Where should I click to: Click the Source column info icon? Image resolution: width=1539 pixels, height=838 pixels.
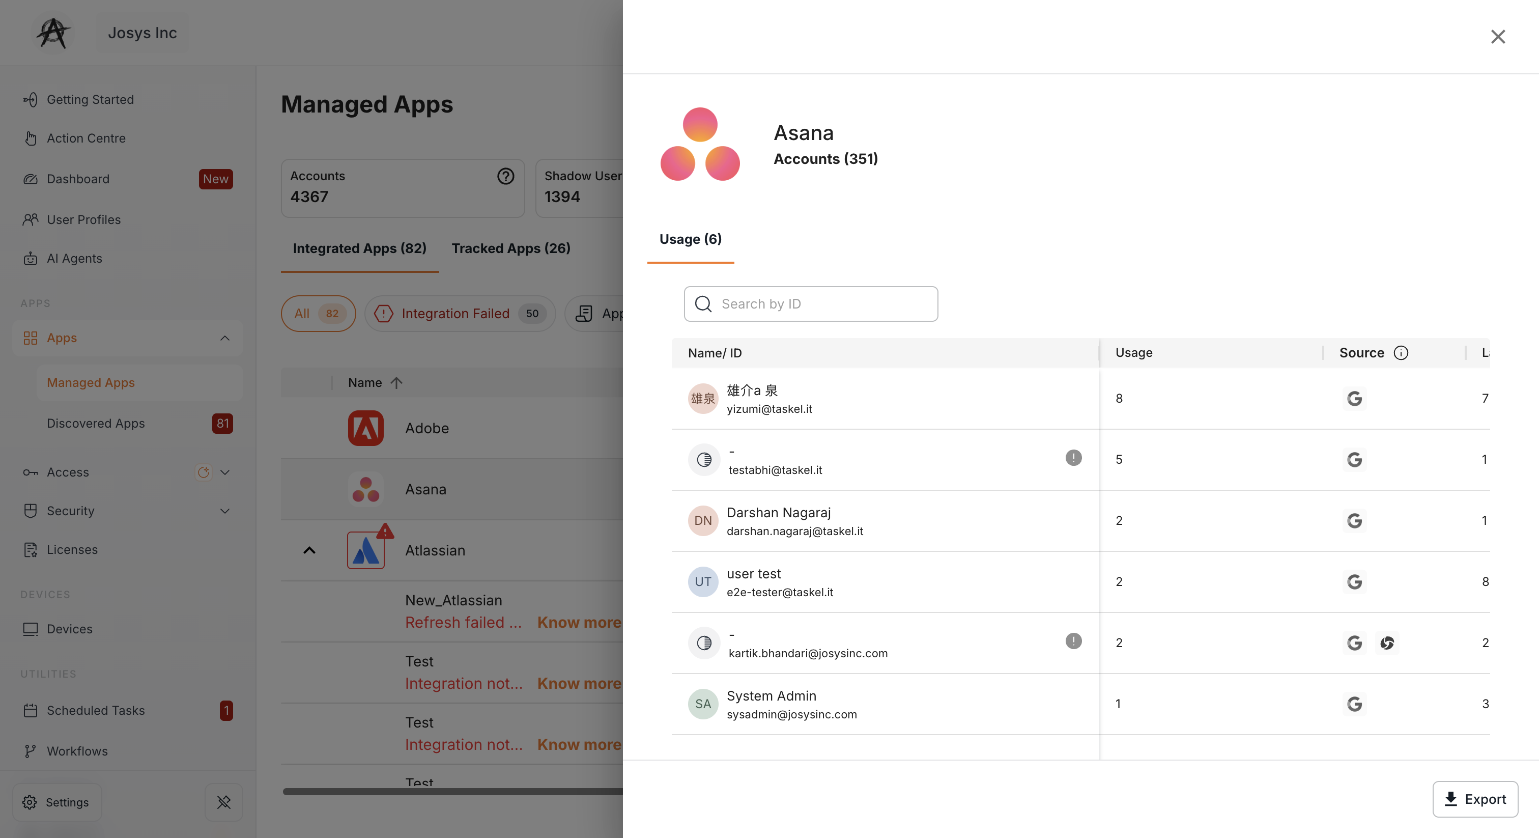click(x=1401, y=353)
